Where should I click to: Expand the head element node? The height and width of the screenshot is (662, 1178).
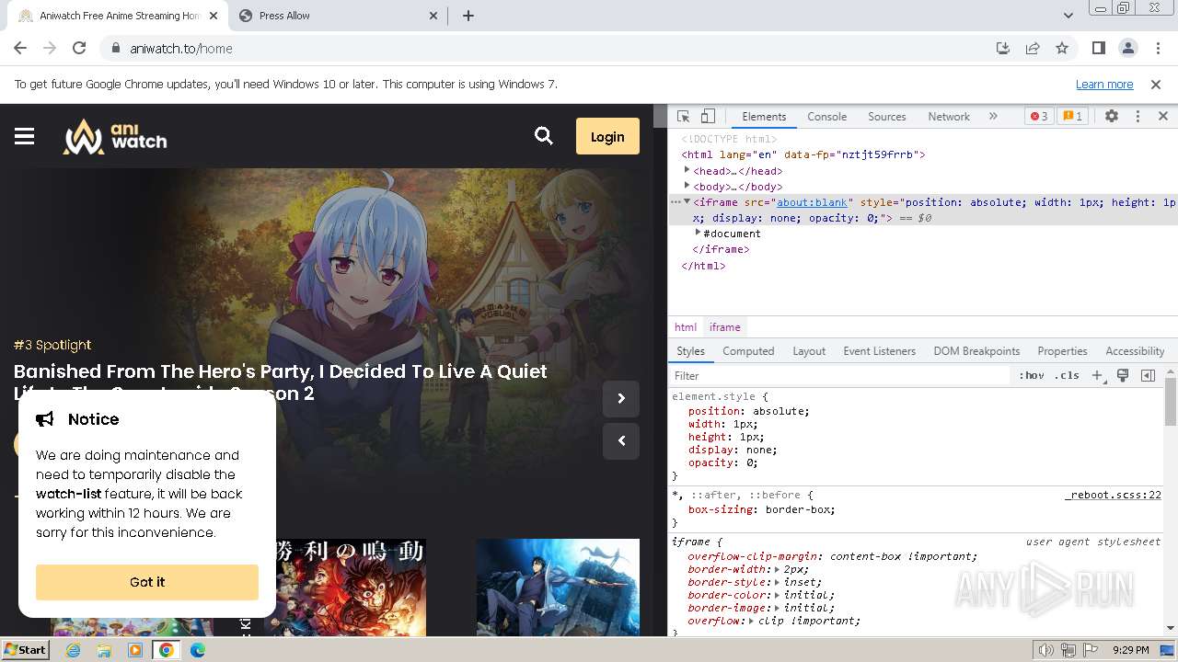[687, 170]
